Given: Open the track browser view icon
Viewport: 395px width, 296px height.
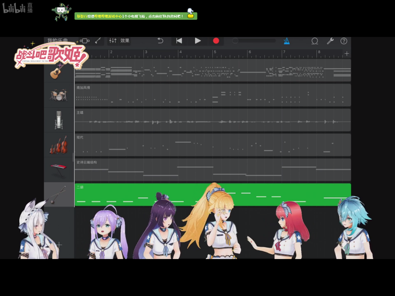Looking at the screenshot, I should click(x=85, y=41).
